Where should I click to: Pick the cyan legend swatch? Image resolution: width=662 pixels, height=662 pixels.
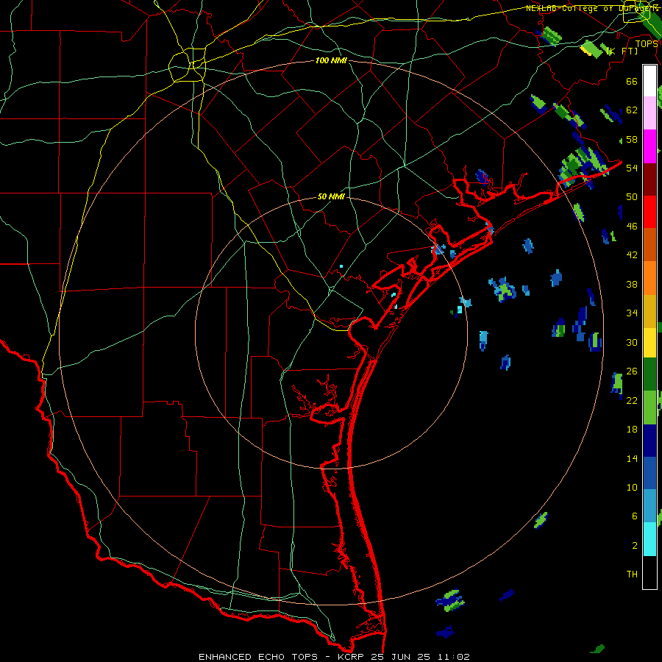coord(649,539)
